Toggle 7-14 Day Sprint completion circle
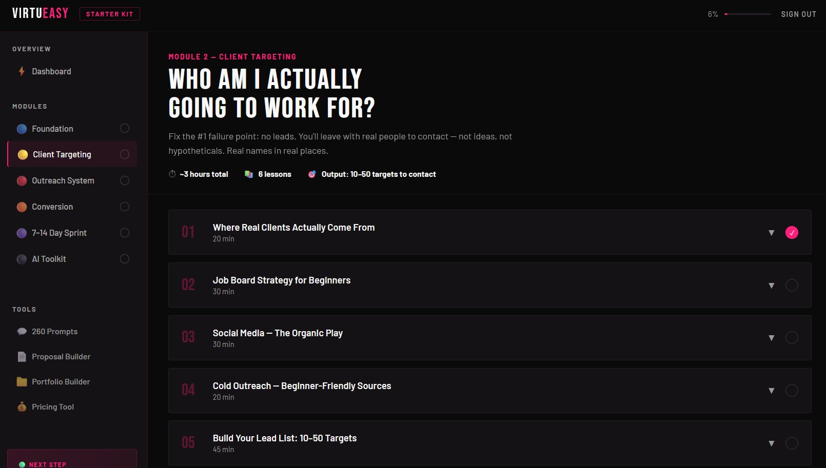The image size is (826, 468). coord(125,233)
